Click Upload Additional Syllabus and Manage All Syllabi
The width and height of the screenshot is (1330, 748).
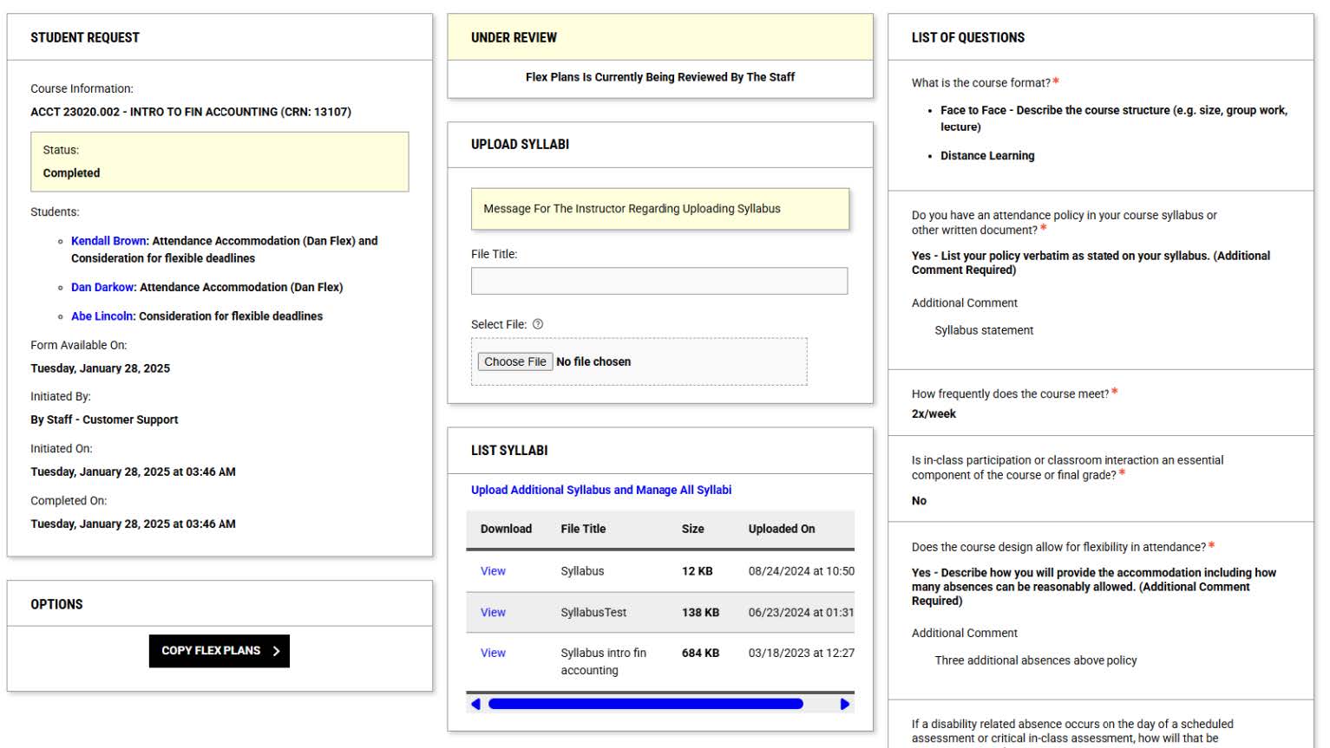[x=601, y=490]
